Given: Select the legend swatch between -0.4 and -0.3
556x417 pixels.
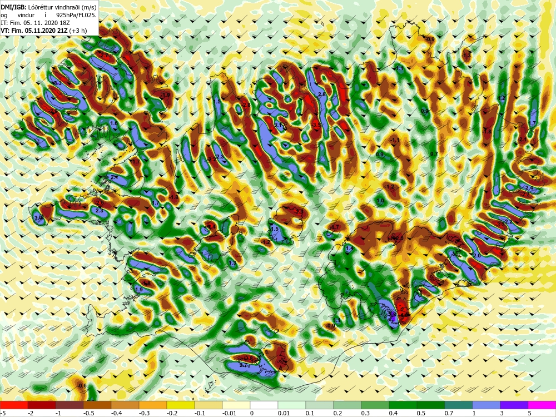Looking at the screenshot, I should point(125,405).
